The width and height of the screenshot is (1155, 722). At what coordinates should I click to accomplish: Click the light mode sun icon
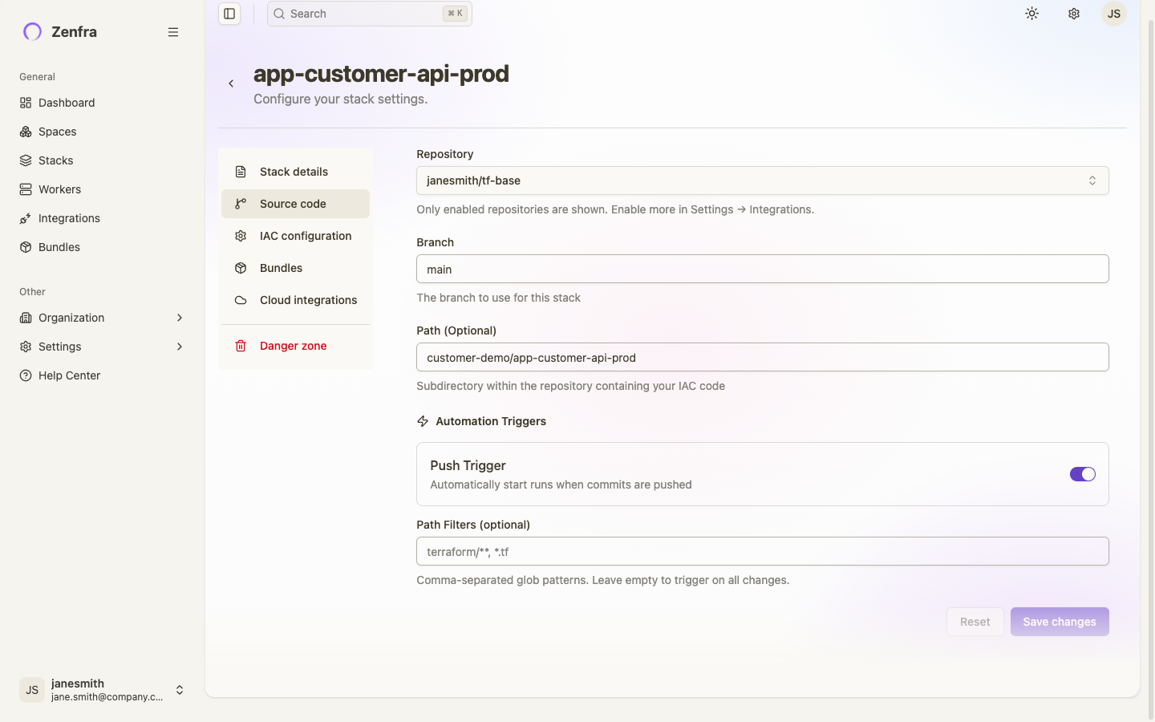coord(1031,14)
